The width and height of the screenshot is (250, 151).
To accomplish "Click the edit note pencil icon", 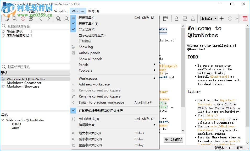I will pos(31,19).
